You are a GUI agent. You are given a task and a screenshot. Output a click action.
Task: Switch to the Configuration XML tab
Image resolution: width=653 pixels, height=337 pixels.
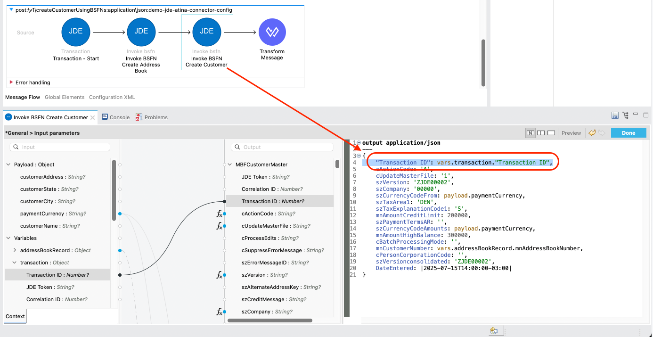coord(112,97)
